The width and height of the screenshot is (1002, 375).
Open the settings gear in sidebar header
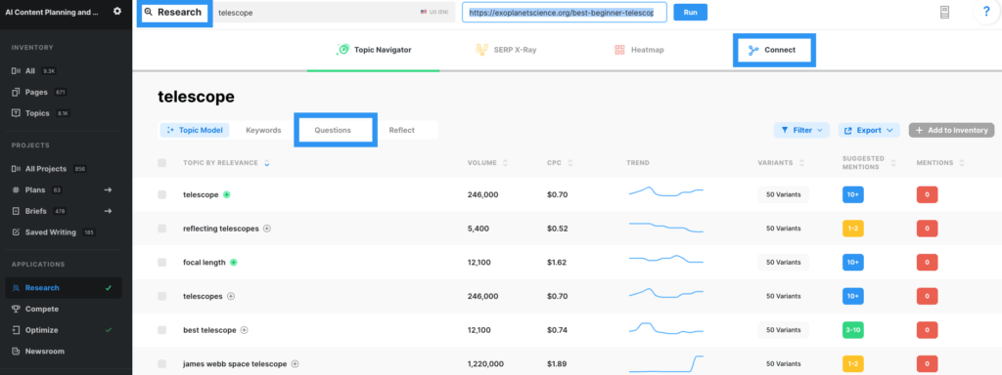coord(116,12)
